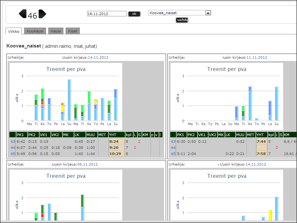
Task: Click the red 2 in the 8:24 row
Action: coord(139,142)
